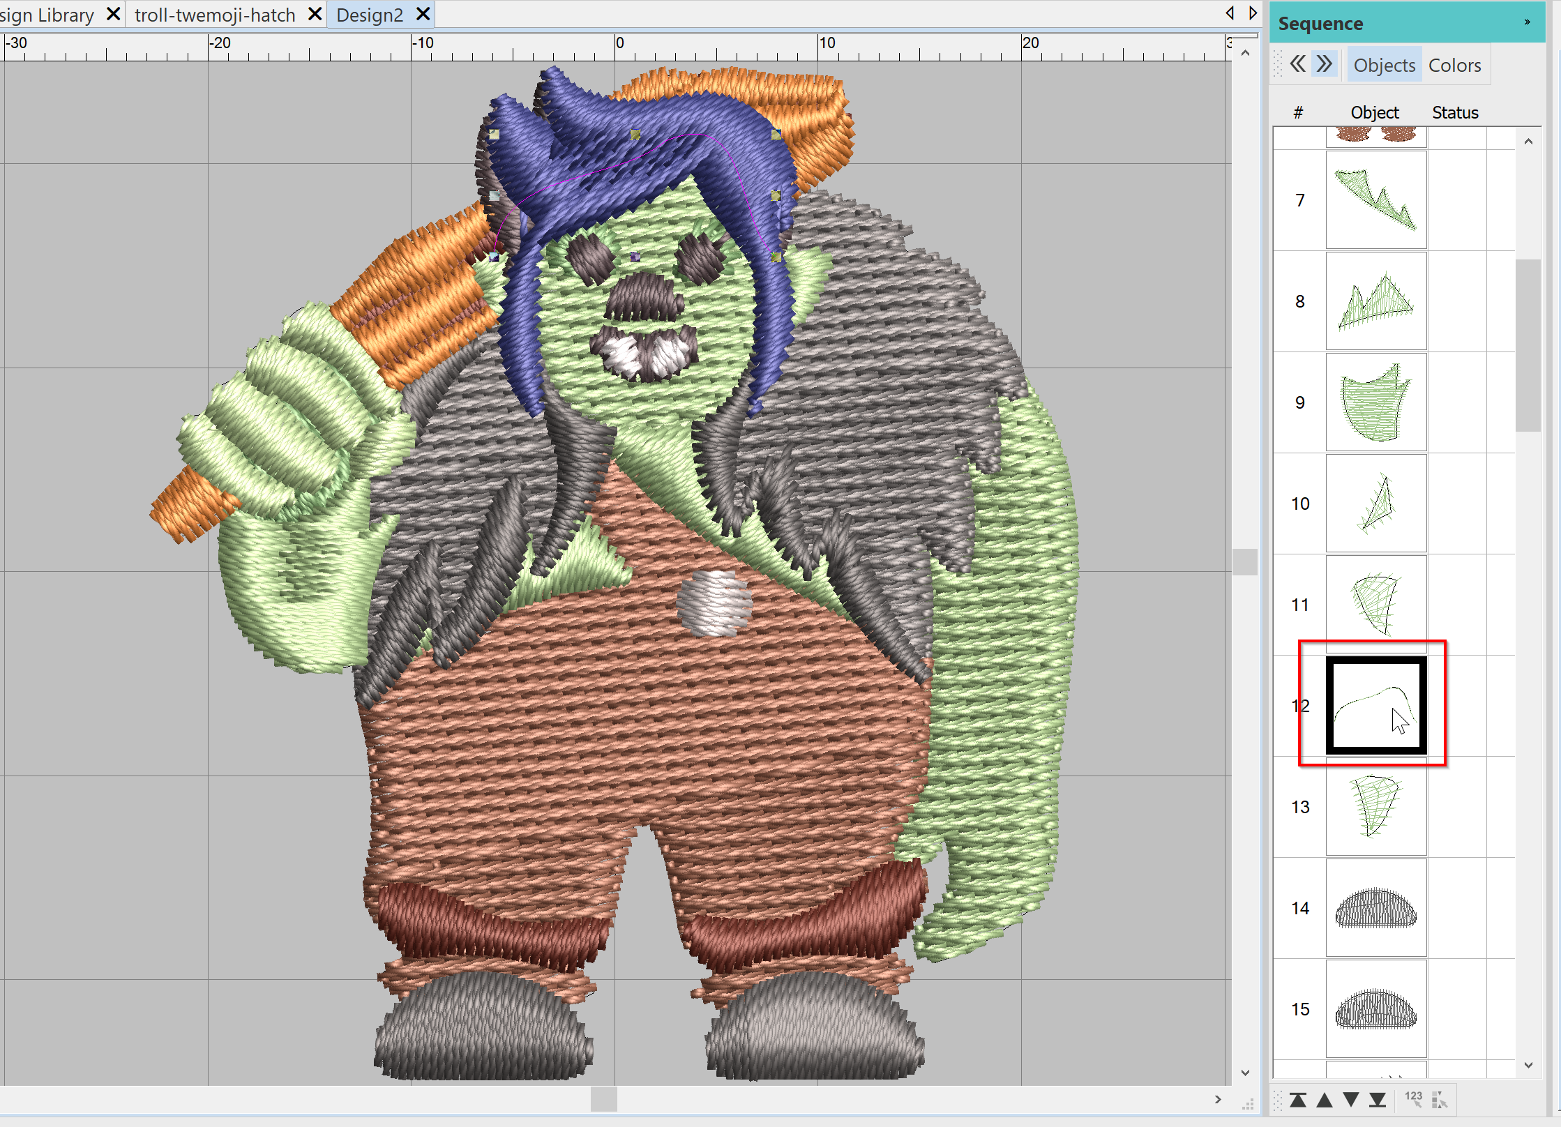Image resolution: width=1561 pixels, height=1127 pixels.
Task: Switch to the Colors tab
Action: (1454, 65)
